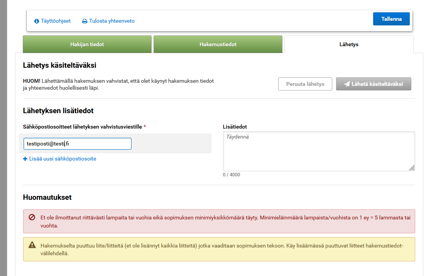426x276 pixels.
Task: Click the paper plane send icon
Action: click(347, 84)
